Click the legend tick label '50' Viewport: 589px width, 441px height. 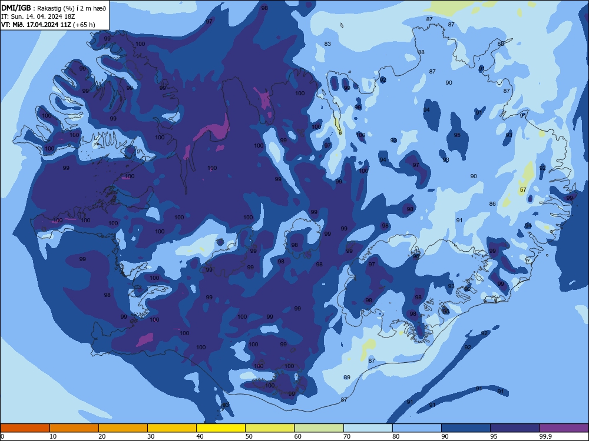(x=249, y=436)
